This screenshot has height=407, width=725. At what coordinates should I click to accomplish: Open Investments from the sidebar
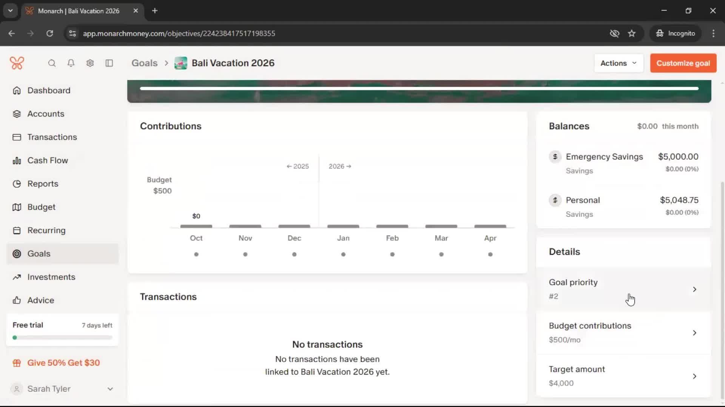click(51, 277)
